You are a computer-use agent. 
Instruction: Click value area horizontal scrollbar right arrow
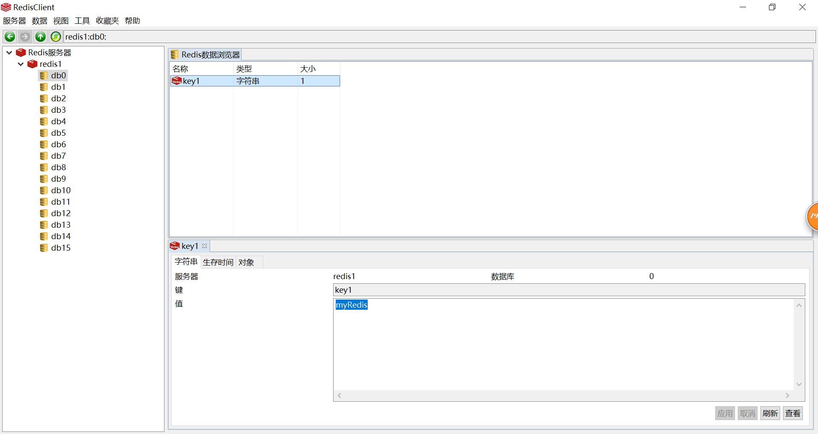787,396
